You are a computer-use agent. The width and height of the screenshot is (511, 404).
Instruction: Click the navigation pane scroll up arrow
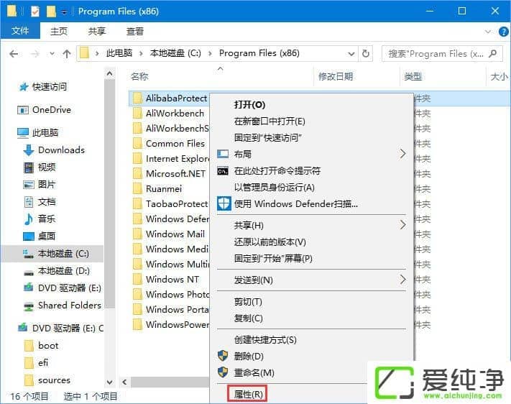point(110,74)
